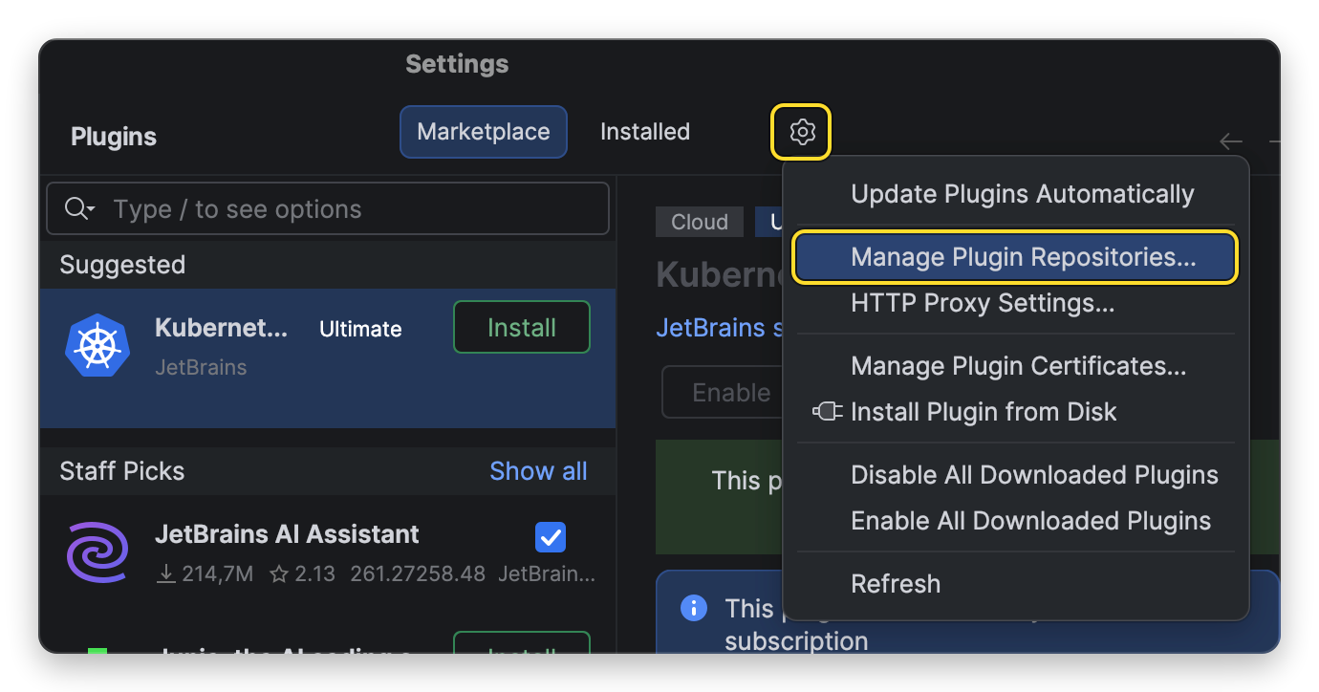Viewport: 1319px width, 692px height.
Task: Click the Ultimate label on Kubernetes row
Action: pyautogui.click(x=360, y=329)
